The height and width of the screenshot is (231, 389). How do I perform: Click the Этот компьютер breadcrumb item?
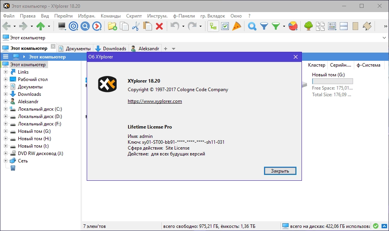(x=47, y=56)
